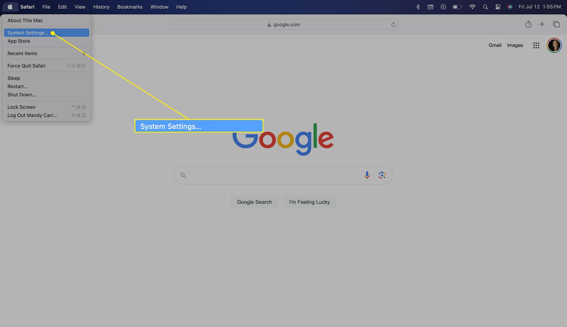The width and height of the screenshot is (567, 327).
Task: Choose Force Quit Safari
Action: (26, 66)
